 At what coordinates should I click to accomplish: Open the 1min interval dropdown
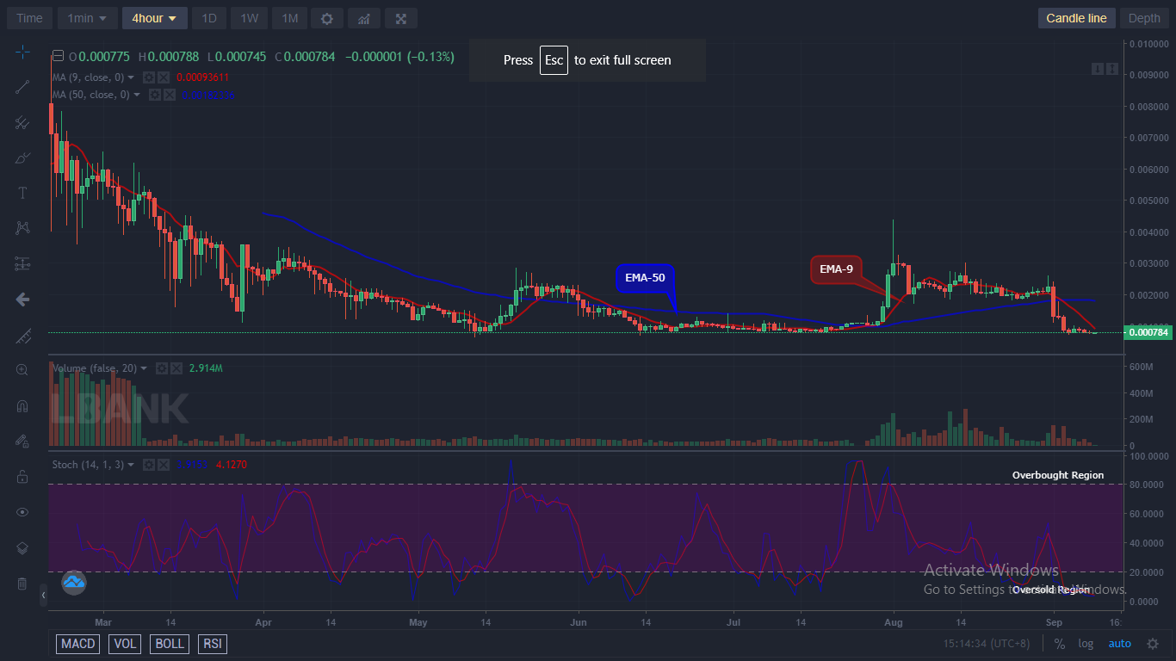tap(87, 18)
